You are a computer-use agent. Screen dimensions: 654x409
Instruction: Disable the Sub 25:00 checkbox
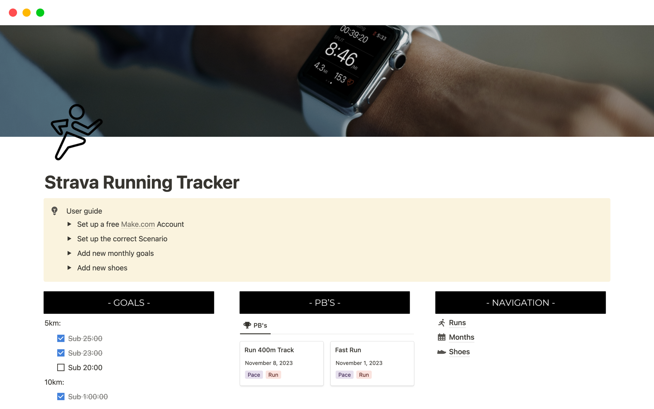[60, 339]
